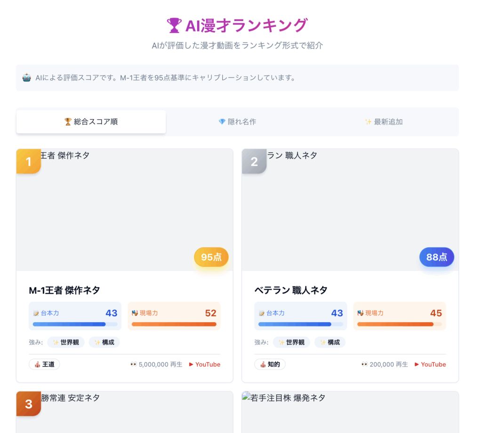The image size is (482, 433).
Task: Click the ベテラン 職人ネタ card title
Action: 290,290
